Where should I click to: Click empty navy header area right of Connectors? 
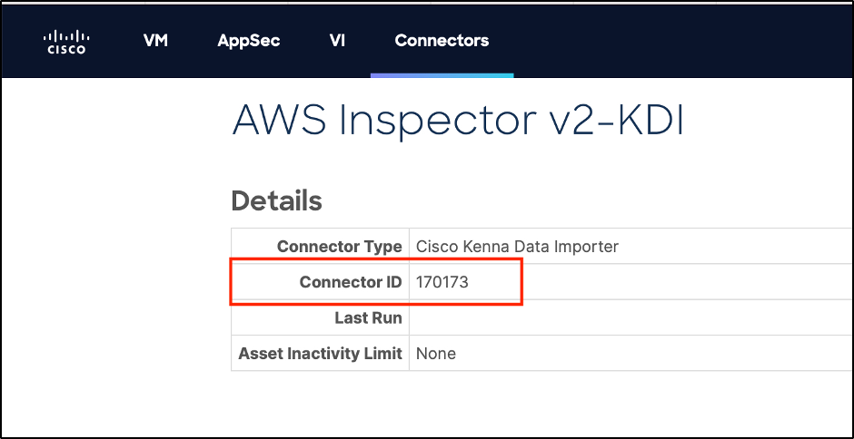681,41
